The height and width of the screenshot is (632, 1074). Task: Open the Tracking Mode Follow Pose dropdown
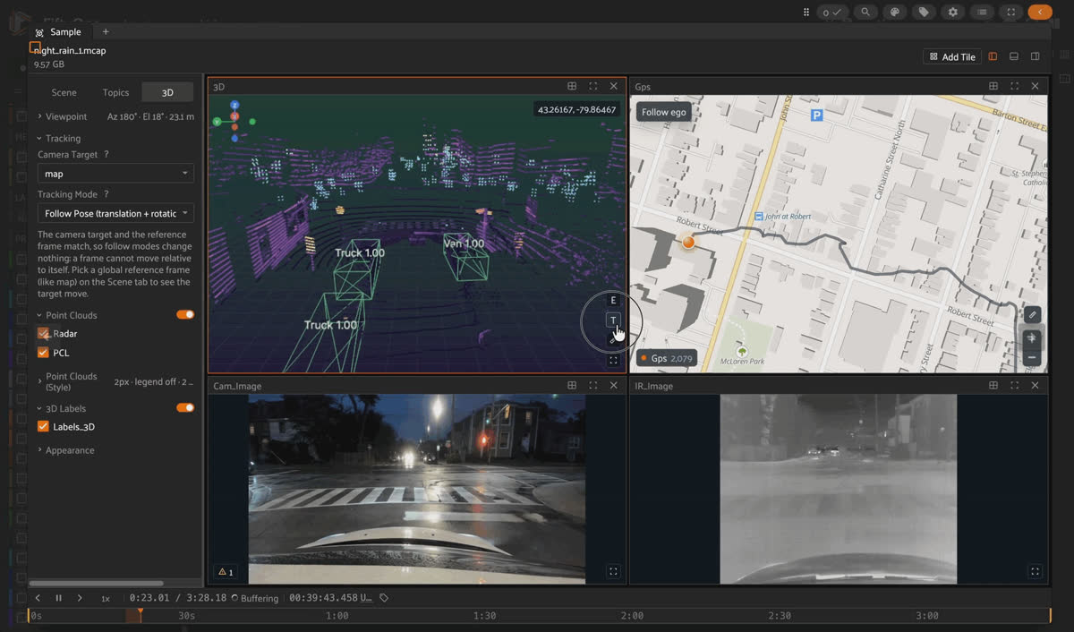115,213
